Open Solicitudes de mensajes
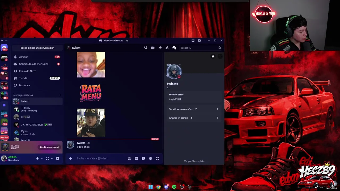The image size is (340, 191). tap(37, 64)
